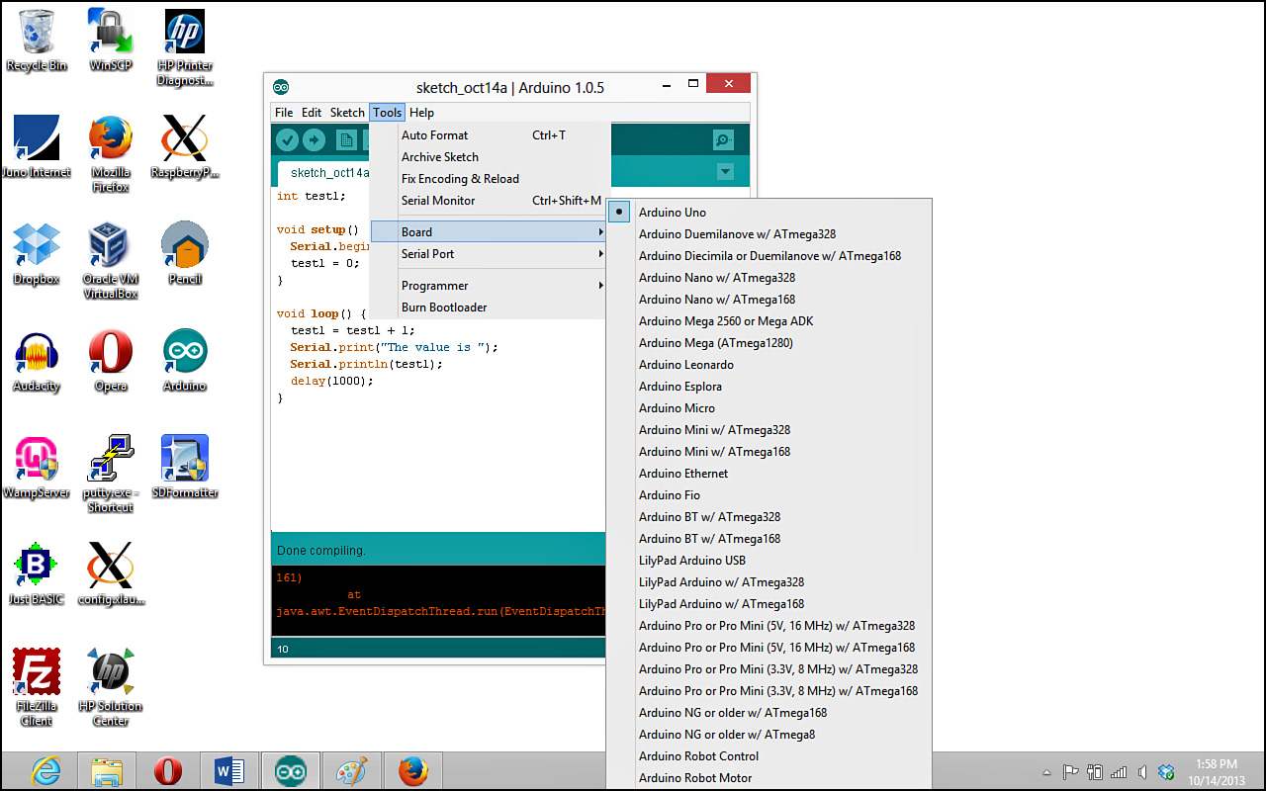Select the Audacity desktop icon
The height and width of the screenshot is (791, 1266).
[x=37, y=360]
